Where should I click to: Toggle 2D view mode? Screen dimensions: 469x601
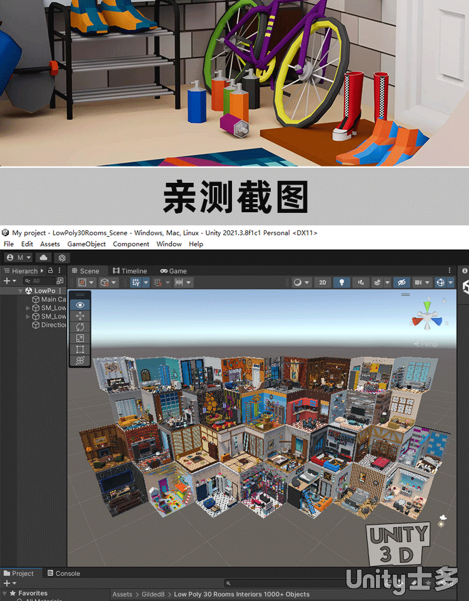click(x=323, y=283)
